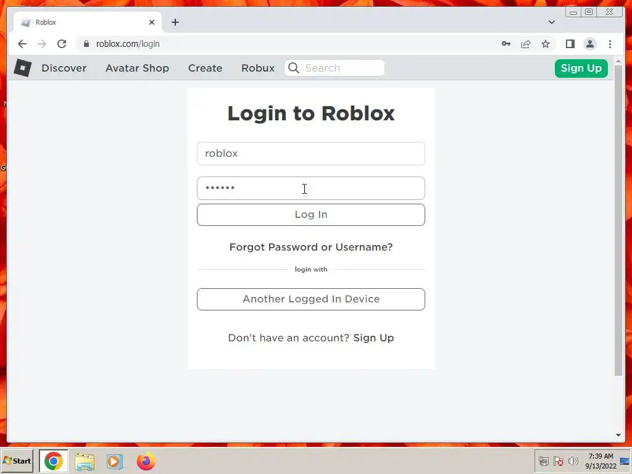Click the browser forward arrow
632x474 pixels.
point(42,44)
